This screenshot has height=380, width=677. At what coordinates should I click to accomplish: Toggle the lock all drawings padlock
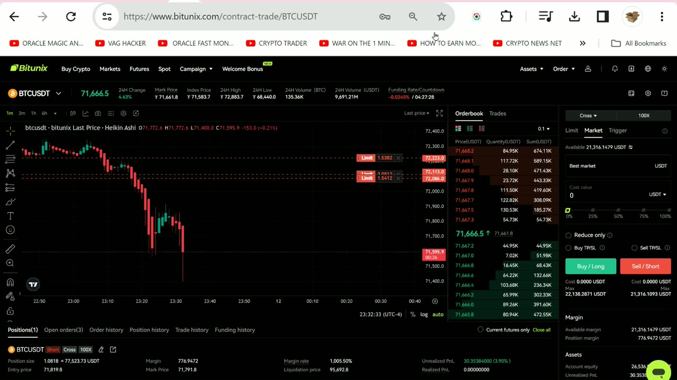point(10,311)
